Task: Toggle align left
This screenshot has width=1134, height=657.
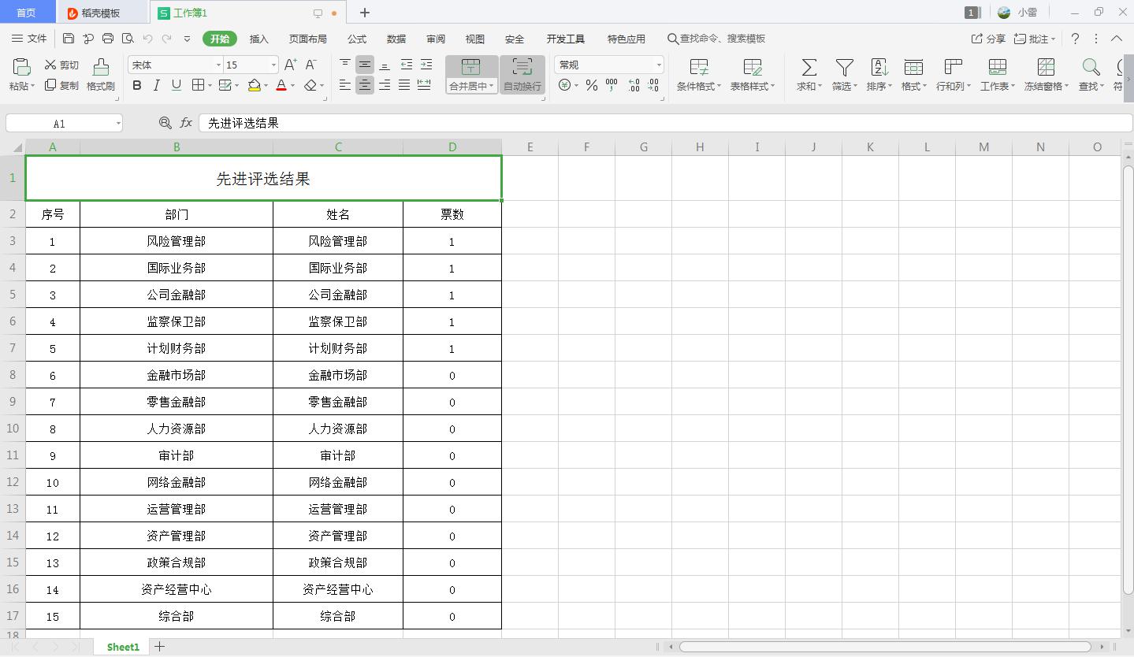Action: pyautogui.click(x=345, y=85)
